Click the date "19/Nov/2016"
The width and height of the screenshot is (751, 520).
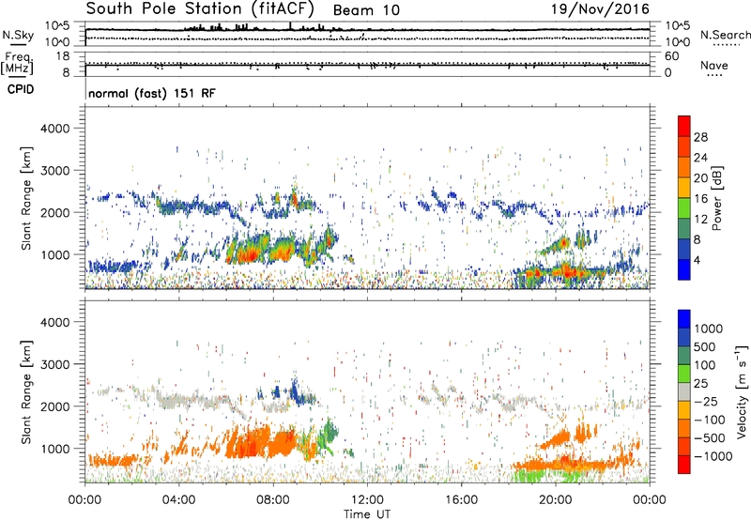tap(600, 9)
